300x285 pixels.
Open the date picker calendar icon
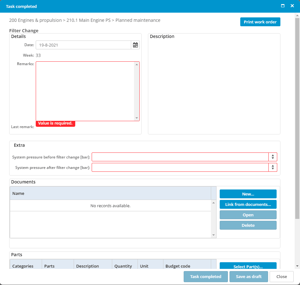pos(135,45)
